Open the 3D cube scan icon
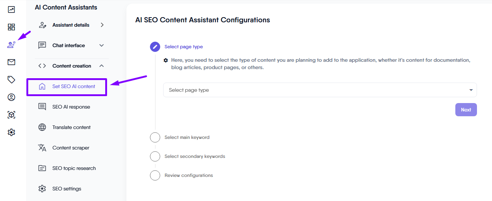 click(x=11, y=115)
